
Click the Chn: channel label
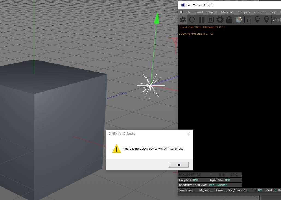276,20
